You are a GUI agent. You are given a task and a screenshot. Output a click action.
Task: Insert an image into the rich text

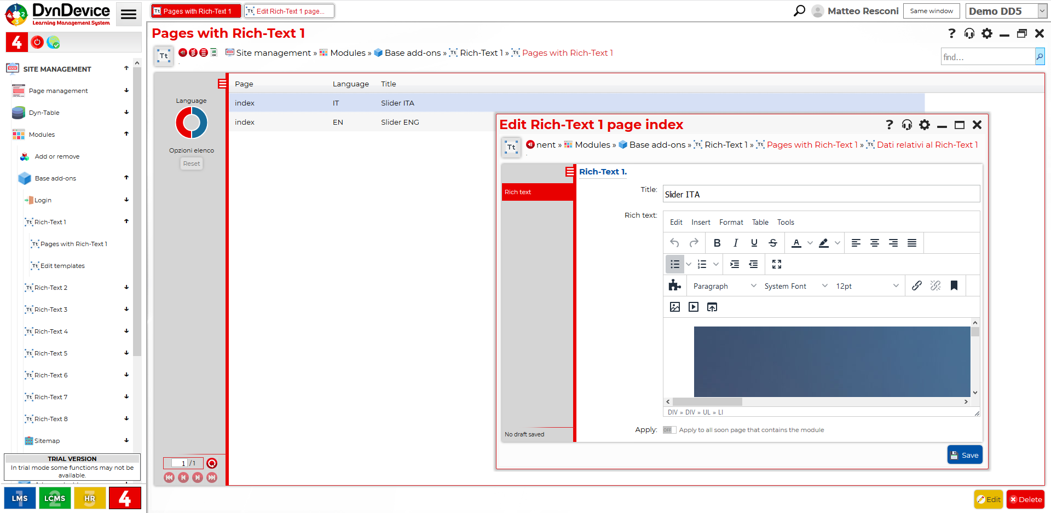(x=674, y=307)
